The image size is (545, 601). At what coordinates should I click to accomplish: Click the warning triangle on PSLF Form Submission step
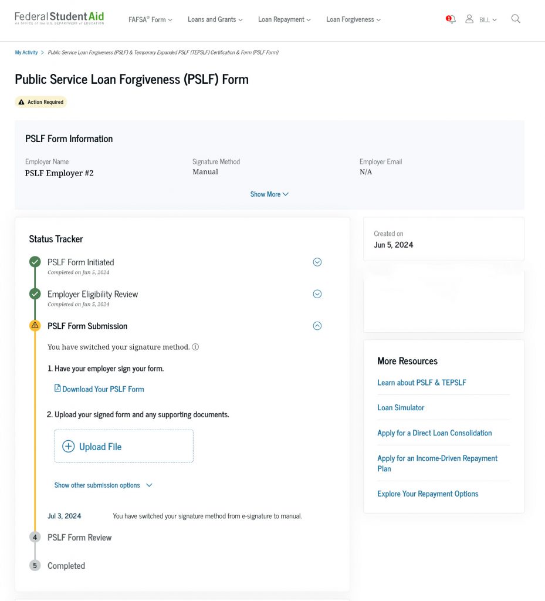[35, 326]
